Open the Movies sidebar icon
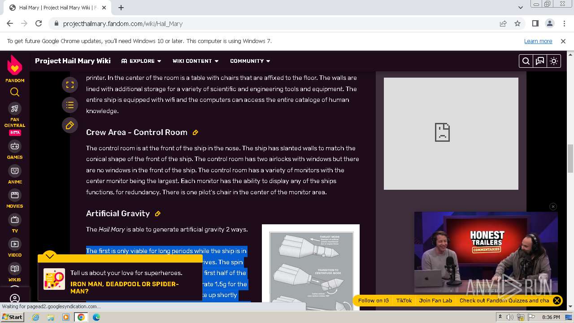The image size is (574, 323). coord(15,195)
